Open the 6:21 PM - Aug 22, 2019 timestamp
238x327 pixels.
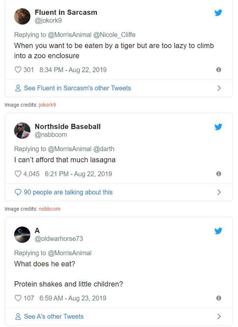[78, 174]
